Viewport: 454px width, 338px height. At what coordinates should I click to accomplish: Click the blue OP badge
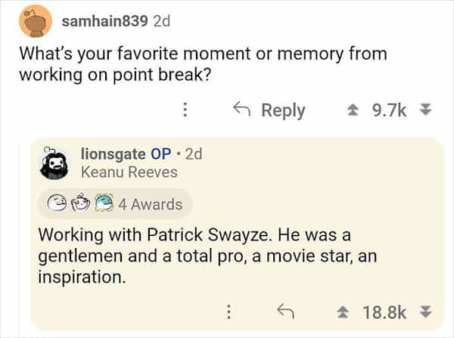(161, 153)
